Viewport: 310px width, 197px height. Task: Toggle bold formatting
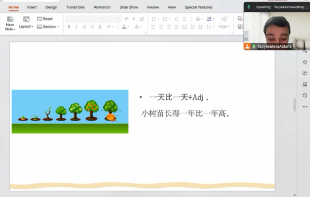[x=69, y=27]
